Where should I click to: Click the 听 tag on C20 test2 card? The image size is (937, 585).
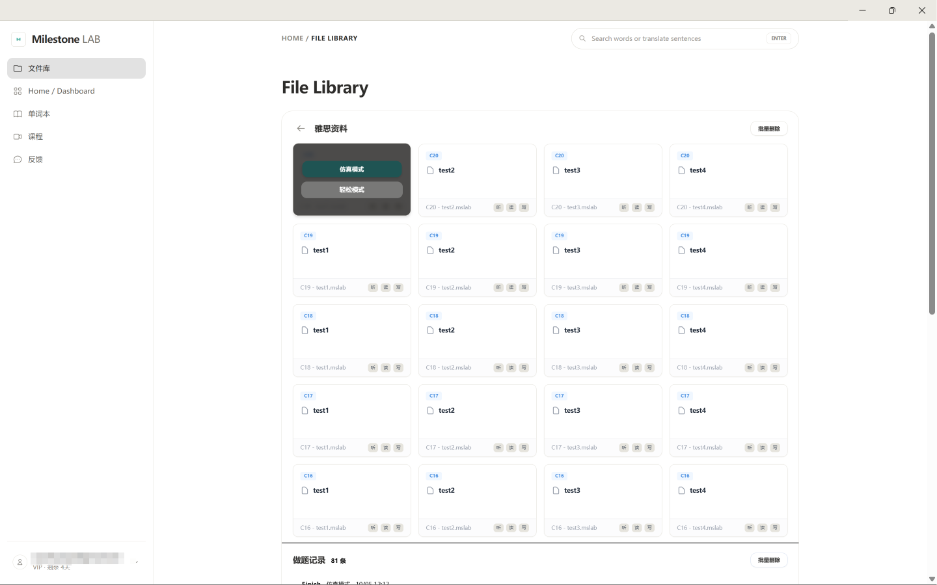(x=498, y=207)
